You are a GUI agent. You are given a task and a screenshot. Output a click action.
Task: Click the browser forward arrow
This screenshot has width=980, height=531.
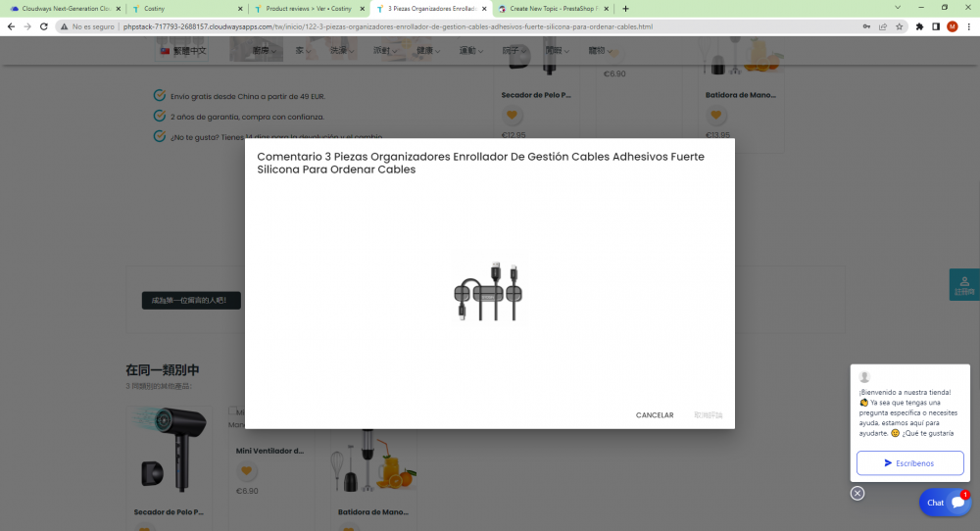[27, 26]
